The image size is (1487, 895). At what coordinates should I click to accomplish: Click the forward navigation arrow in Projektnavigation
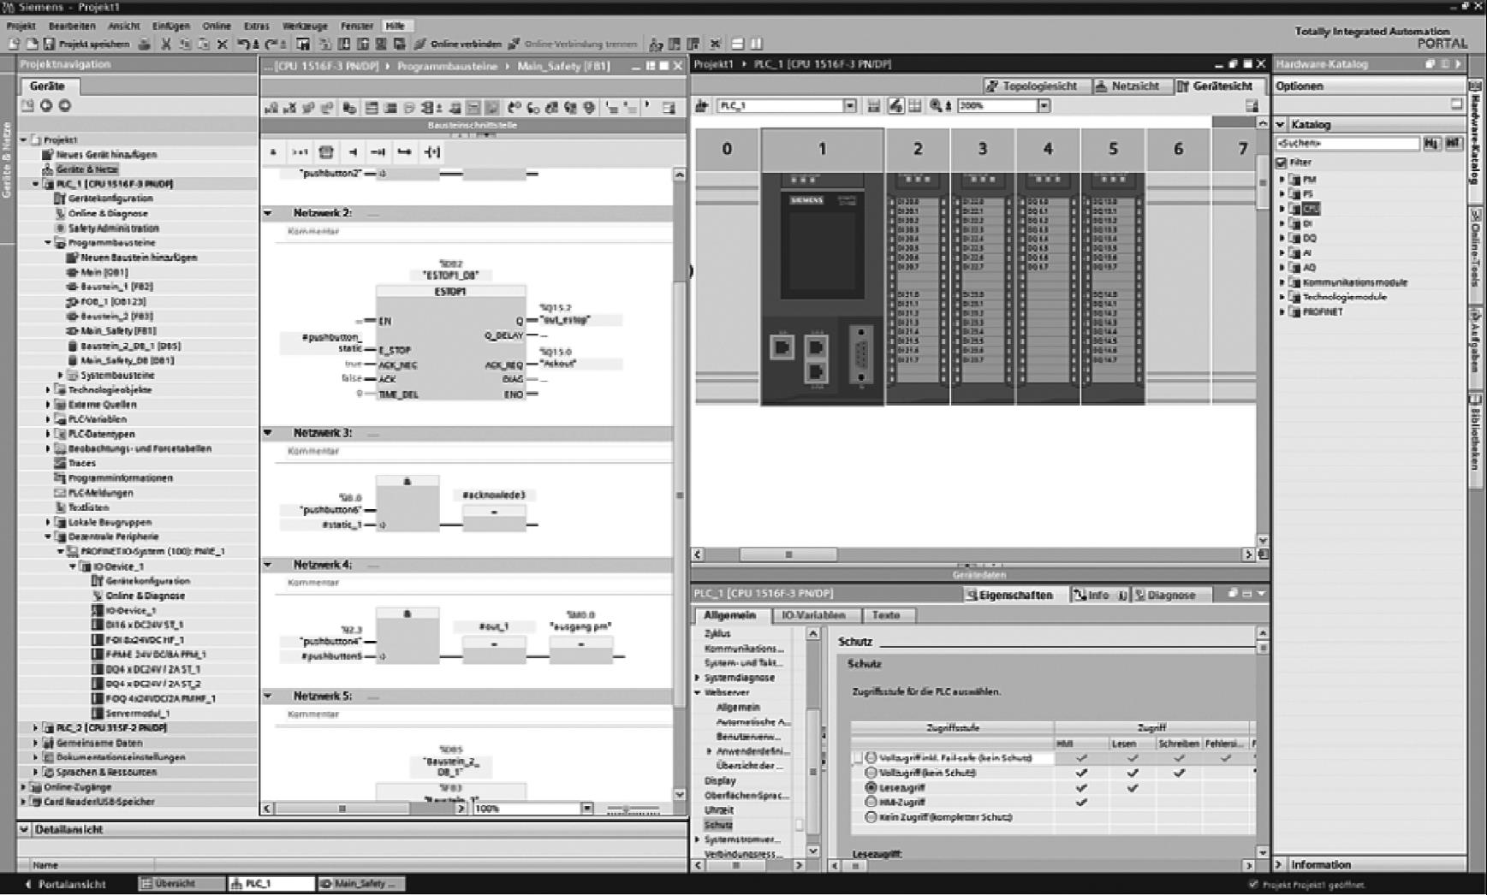[x=64, y=106]
